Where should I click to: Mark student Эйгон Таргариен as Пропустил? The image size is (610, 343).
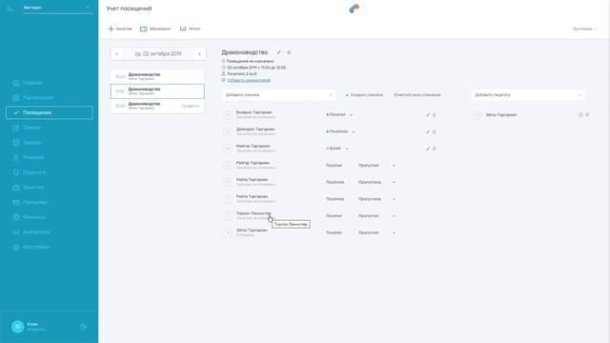369,232
